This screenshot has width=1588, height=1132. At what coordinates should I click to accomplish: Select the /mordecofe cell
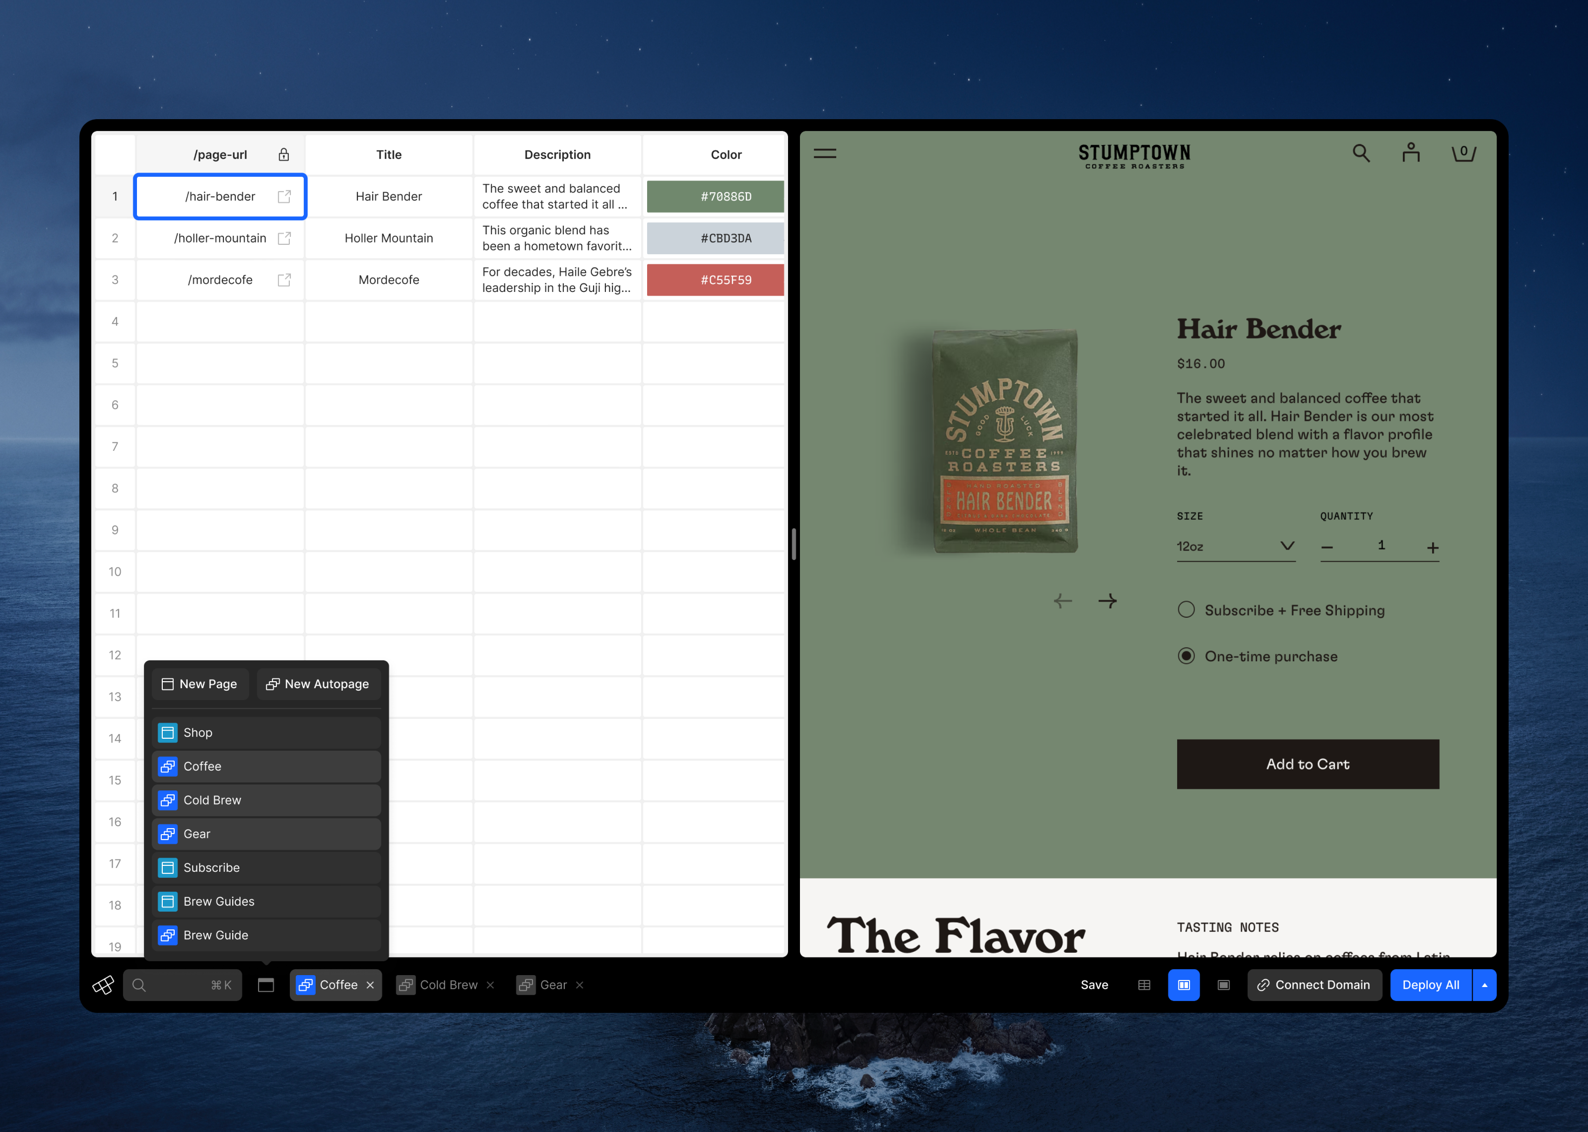(220, 280)
